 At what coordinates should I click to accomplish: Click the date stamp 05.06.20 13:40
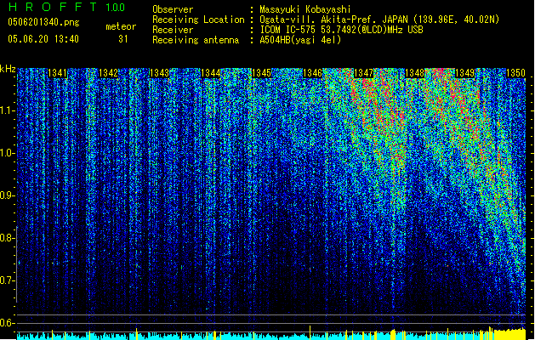pyautogui.click(x=43, y=39)
